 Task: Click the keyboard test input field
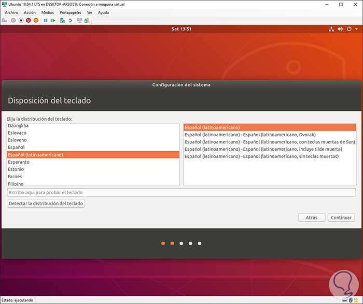click(181, 192)
